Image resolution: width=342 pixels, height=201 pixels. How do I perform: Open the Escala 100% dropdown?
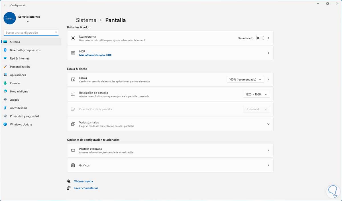(x=245, y=80)
